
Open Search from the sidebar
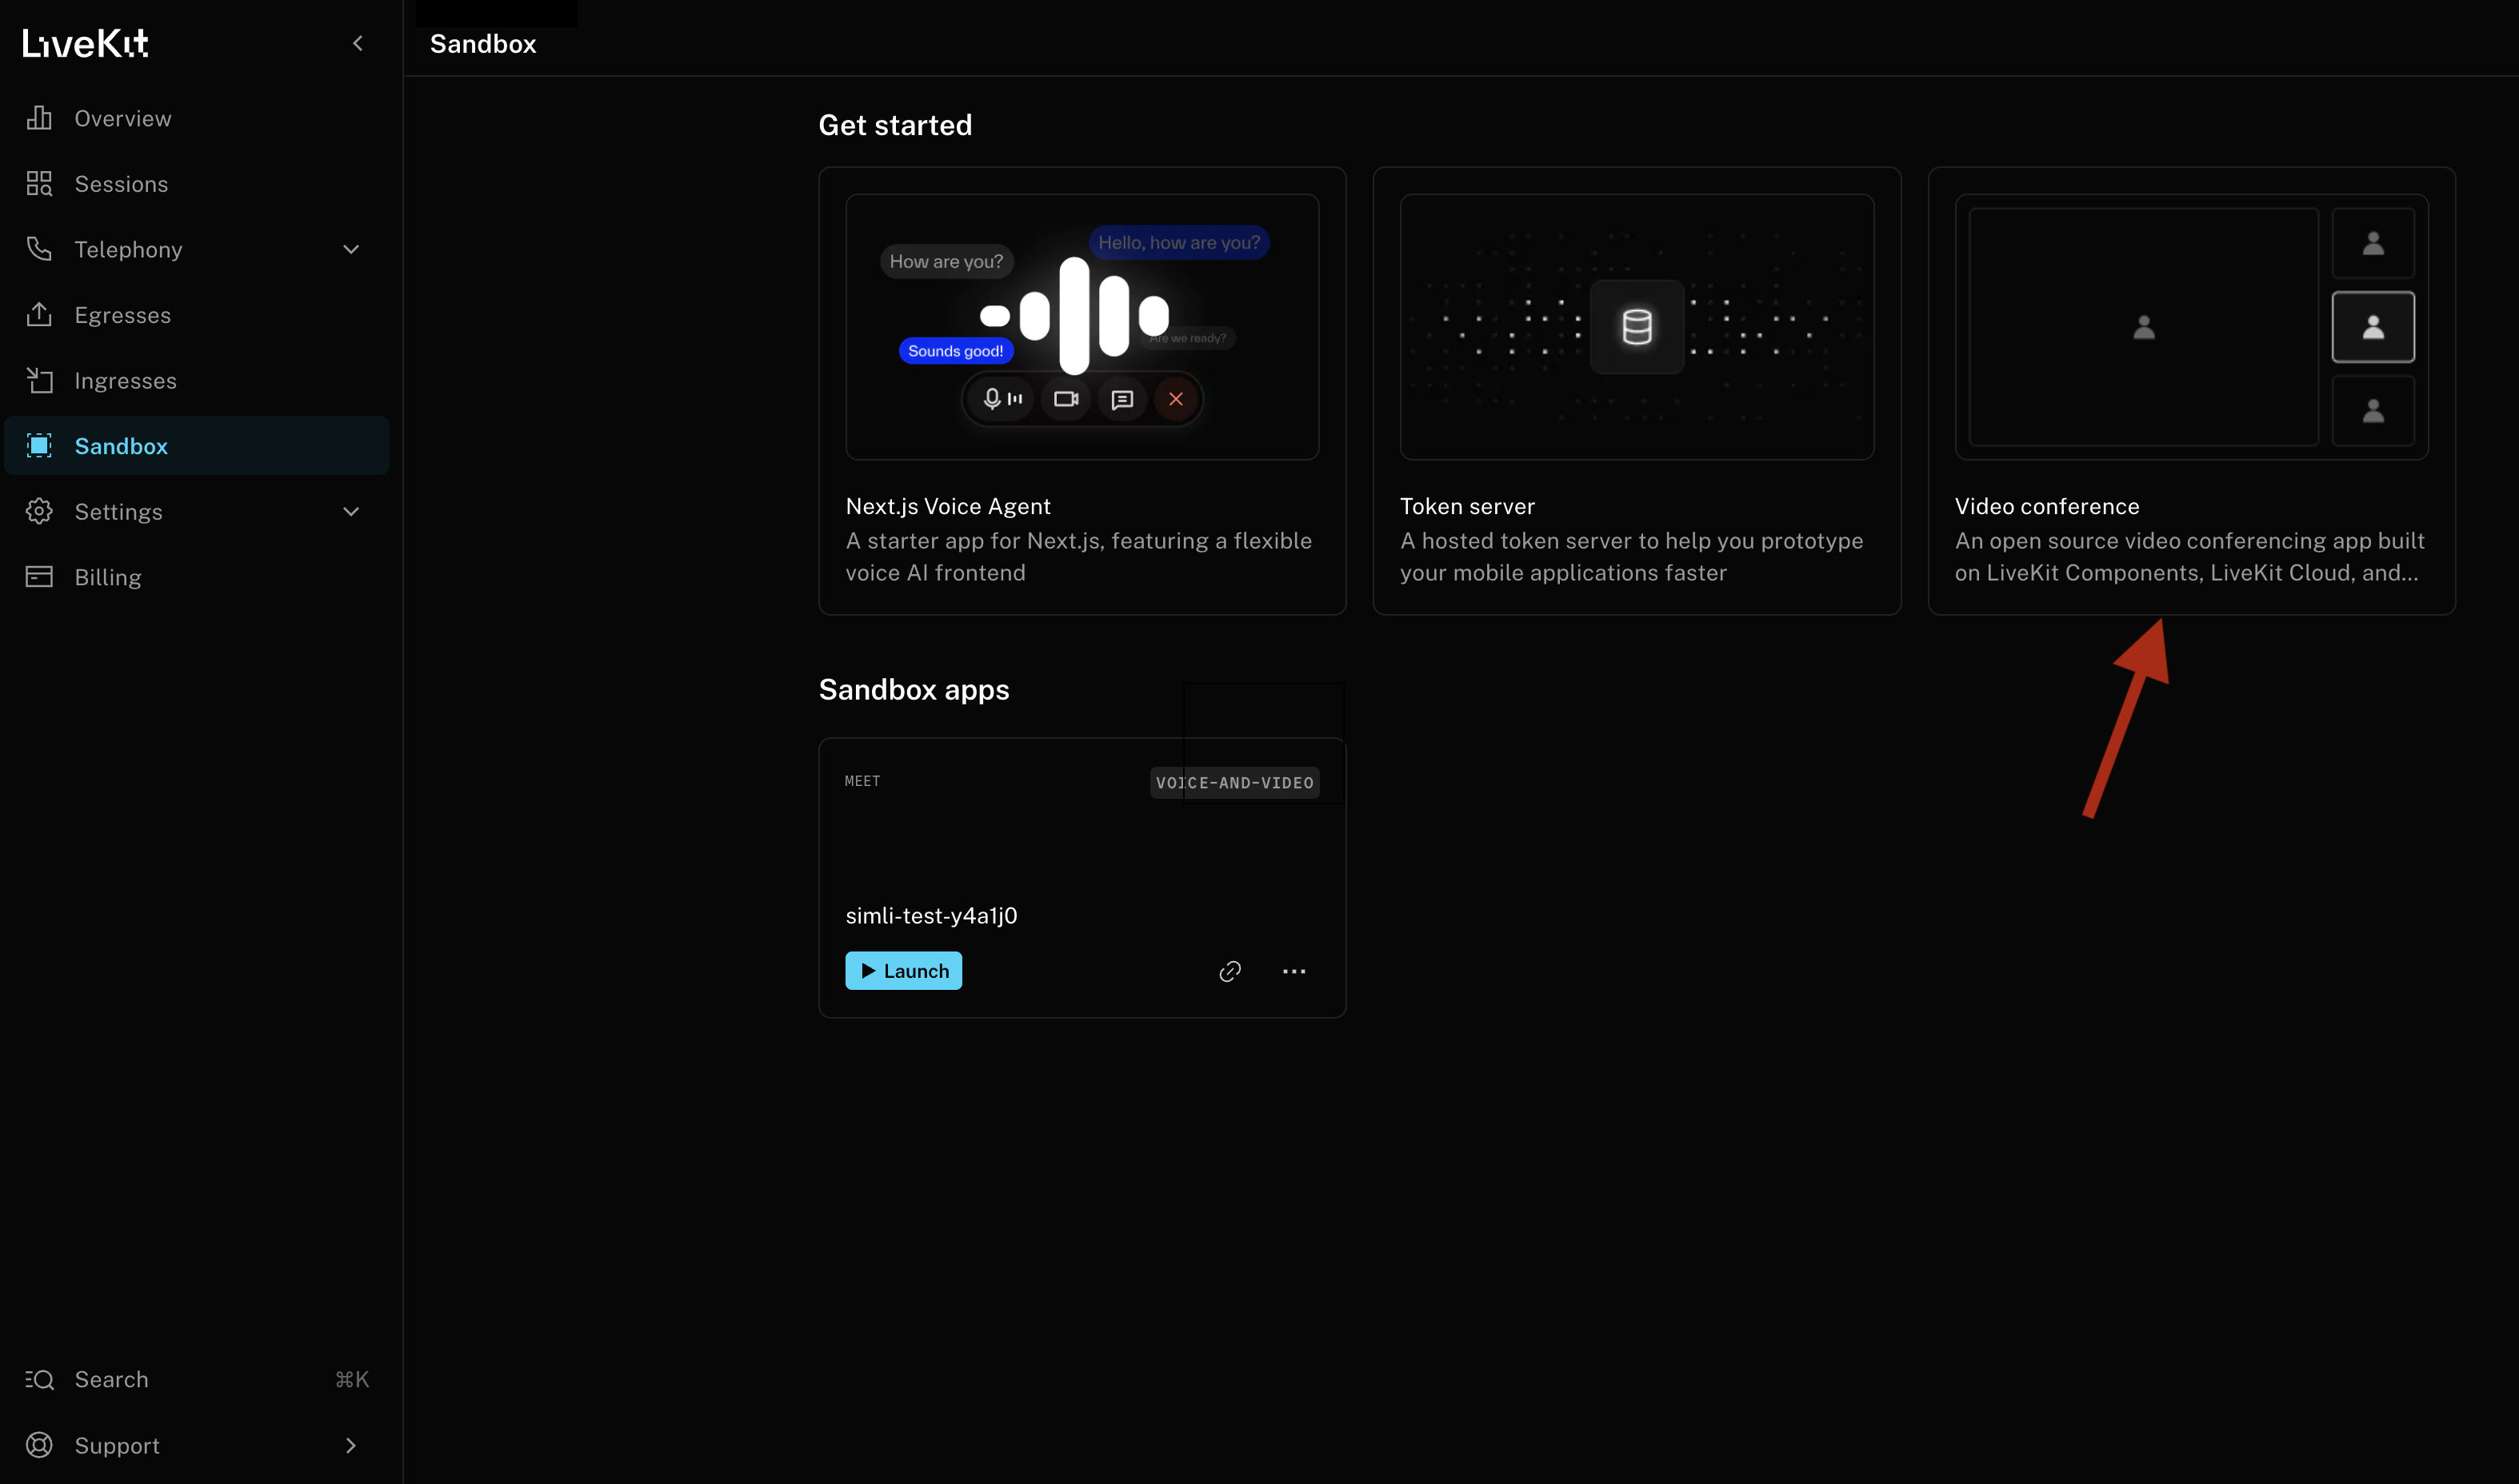[196, 1380]
